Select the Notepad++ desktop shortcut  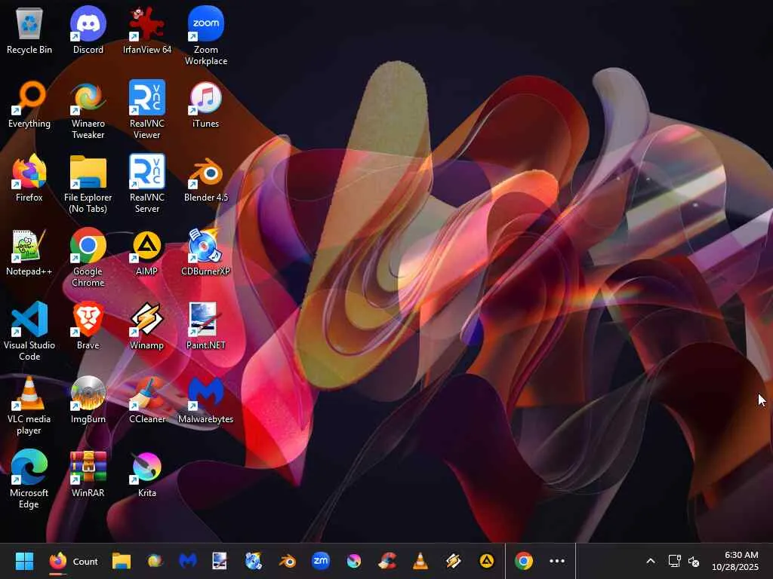[29, 252]
